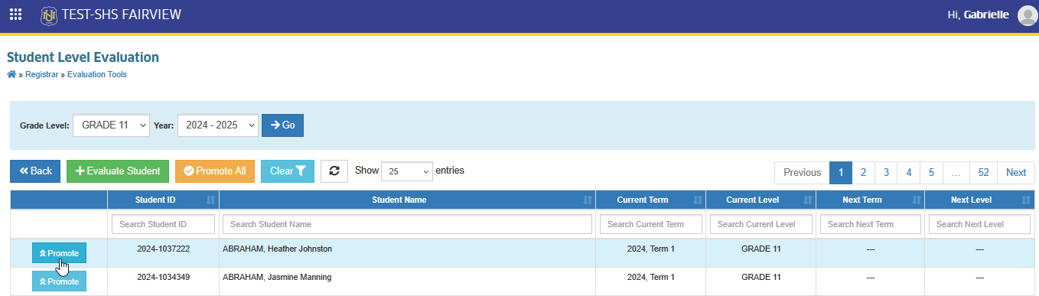This screenshot has width=1039, height=296.
Task: Open the Year dropdown
Action: [217, 125]
